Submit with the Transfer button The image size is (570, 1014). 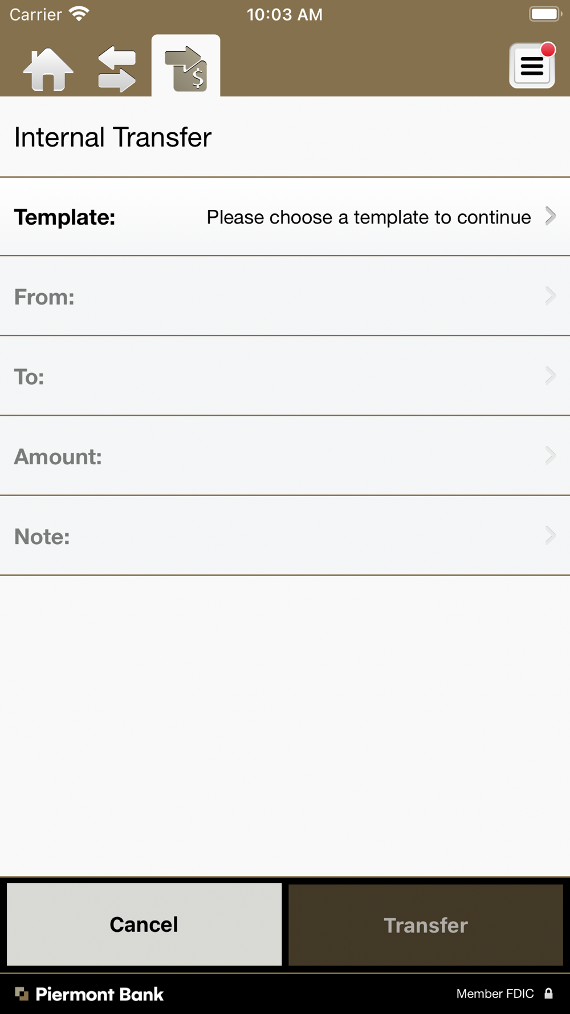pyautogui.click(x=426, y=924)
